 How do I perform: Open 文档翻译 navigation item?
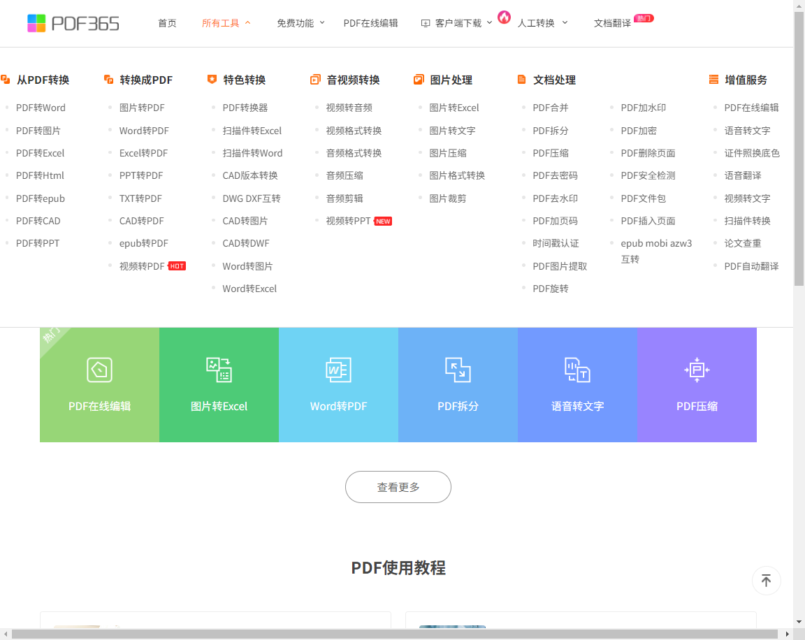coord(612,23)
